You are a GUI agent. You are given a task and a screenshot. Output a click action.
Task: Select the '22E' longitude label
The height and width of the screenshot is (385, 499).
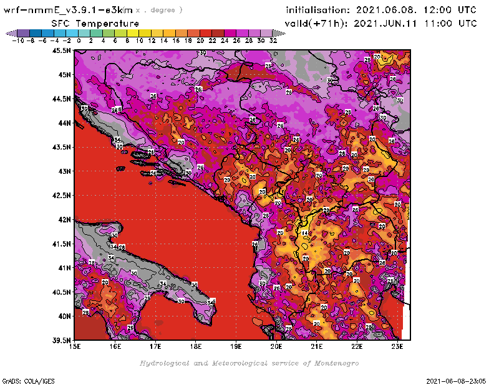pos(357,346)
